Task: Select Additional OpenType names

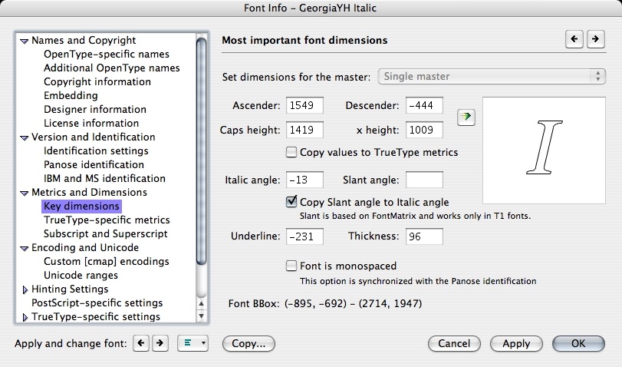Action: [x=111, y=68]
